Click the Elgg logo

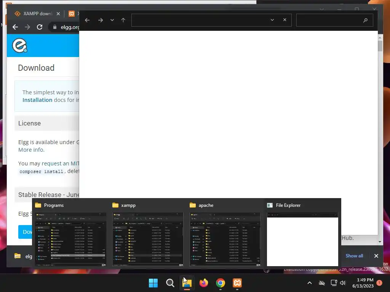tap(20, 46)
